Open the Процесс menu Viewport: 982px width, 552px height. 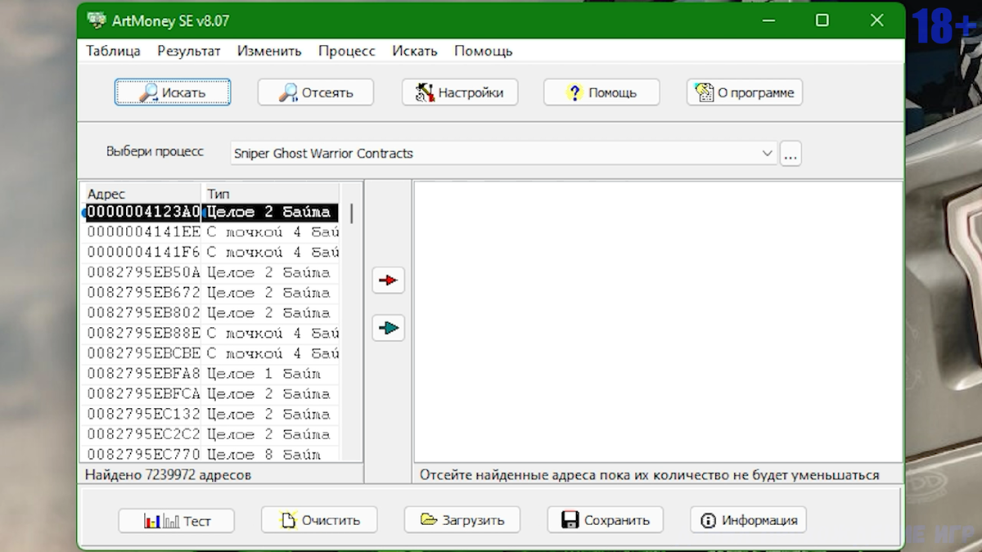(347, 51)
